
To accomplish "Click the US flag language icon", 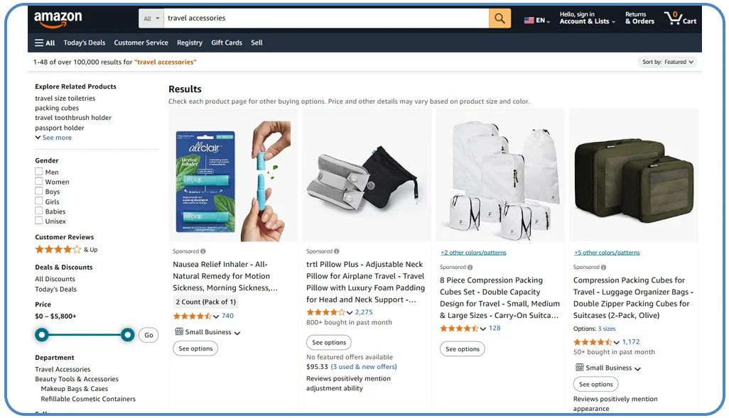I will pyautogui.click(x=529, y=21).
